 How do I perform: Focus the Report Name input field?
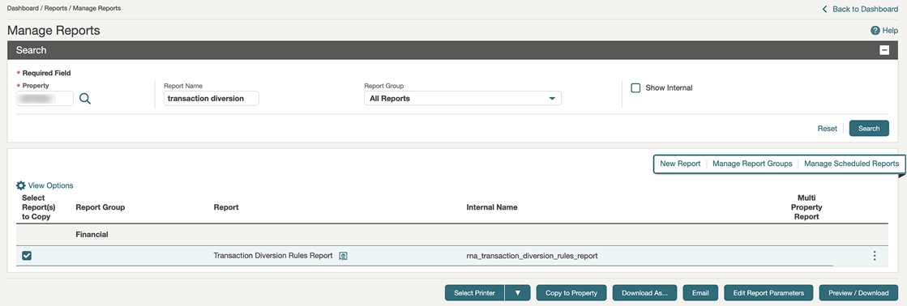coord(211,99)
